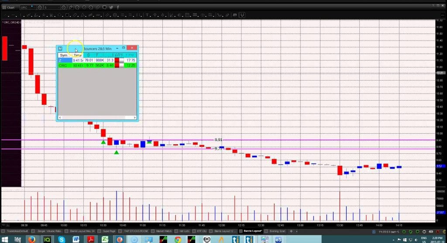Image resolution: width=447 pixels, height=243 pixels.
Task: Toggle checkbox beside ETF City tab
Action: click(194, 231)
